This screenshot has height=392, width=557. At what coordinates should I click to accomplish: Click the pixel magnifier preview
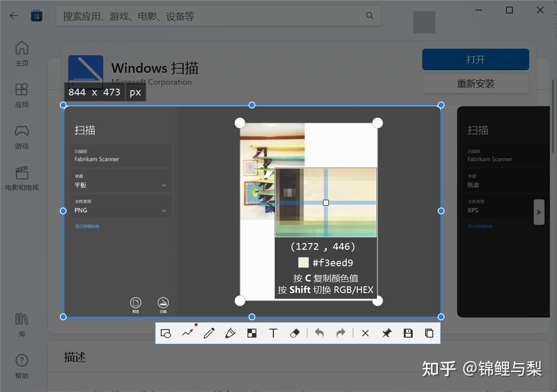[x=326, y=202]
